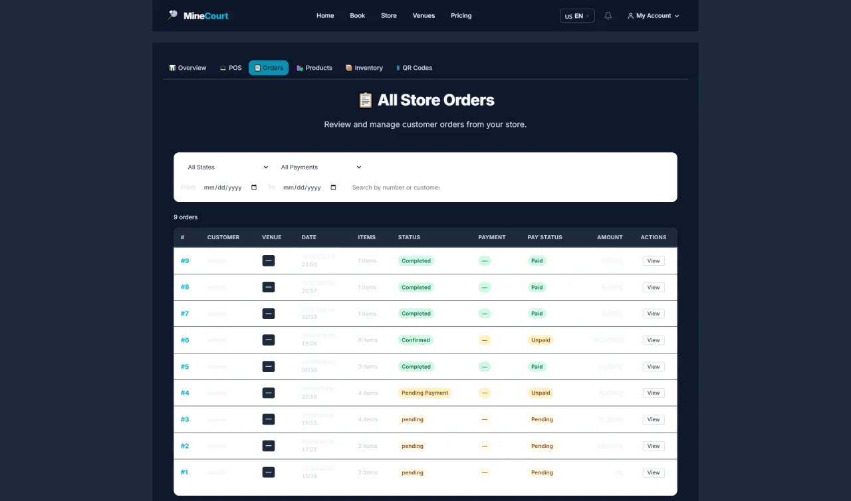Click the AMOUNT column header

click(x=610, y=237)
